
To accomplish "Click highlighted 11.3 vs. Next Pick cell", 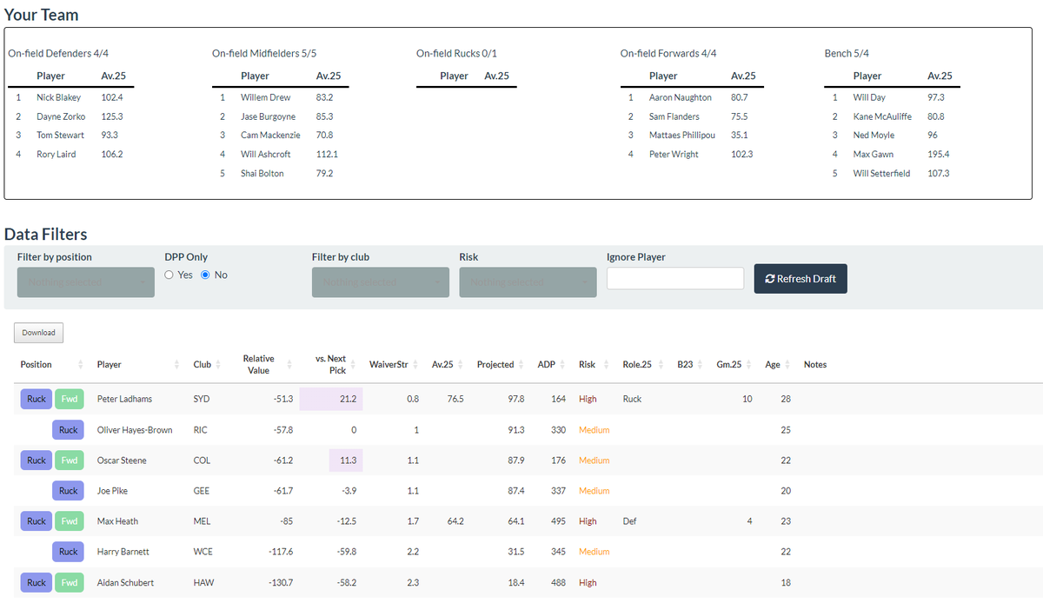I will click(x=346, y=460).
